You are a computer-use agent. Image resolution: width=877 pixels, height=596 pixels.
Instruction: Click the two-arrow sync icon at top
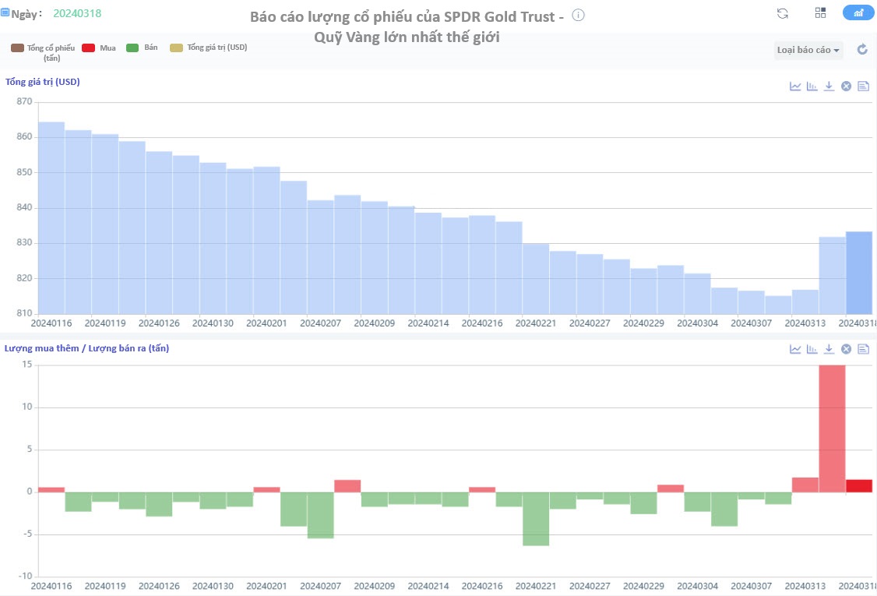(783, 13)
